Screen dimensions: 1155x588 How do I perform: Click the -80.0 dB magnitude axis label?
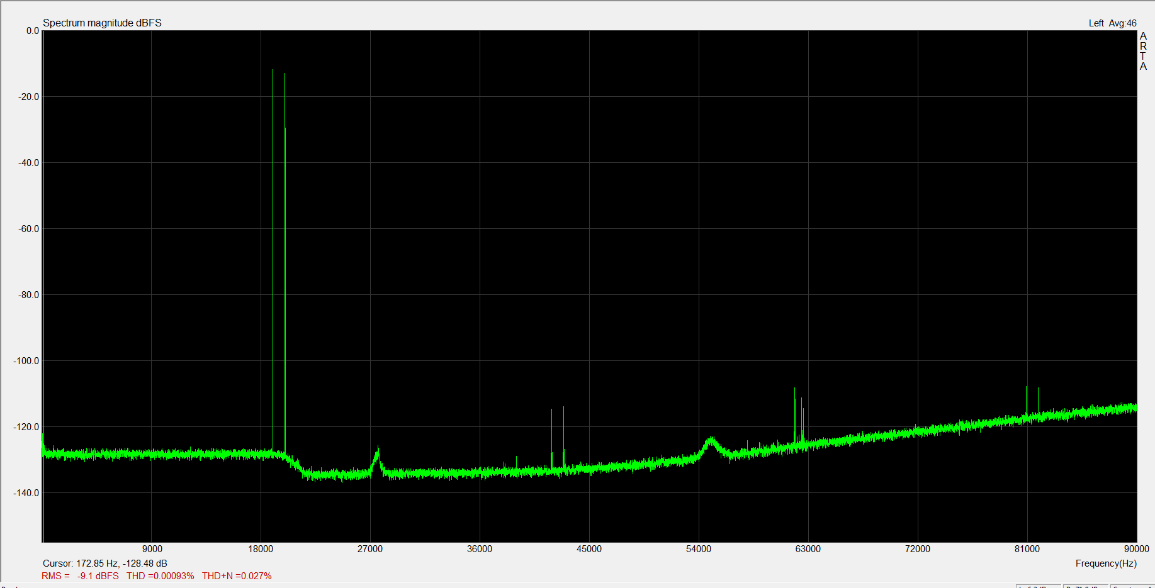click(x=29, y=295)
